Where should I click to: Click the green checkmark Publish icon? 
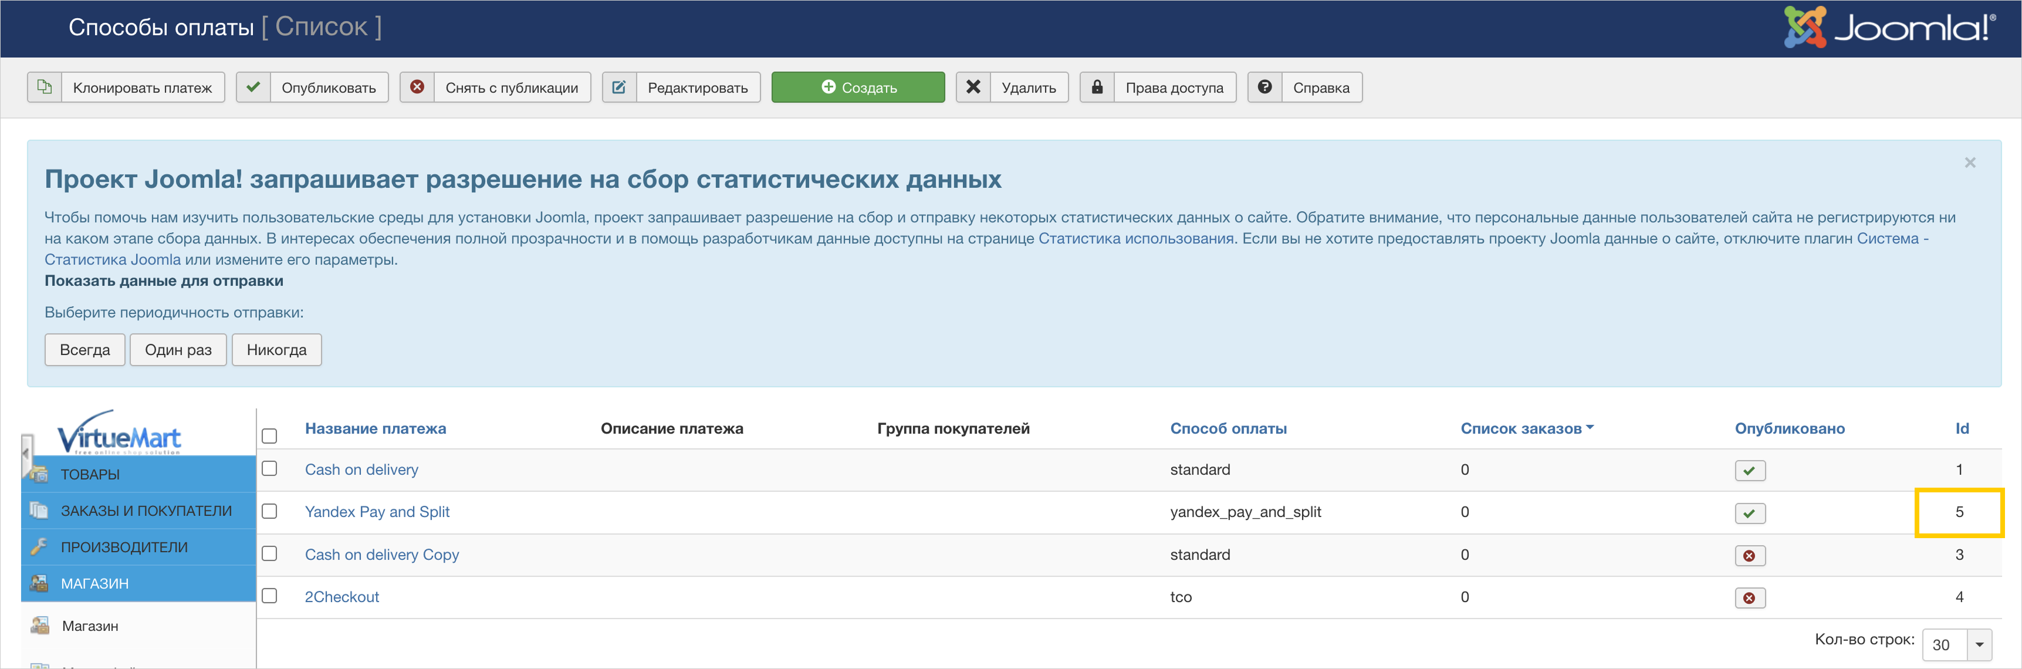click(x=253, y=87)
